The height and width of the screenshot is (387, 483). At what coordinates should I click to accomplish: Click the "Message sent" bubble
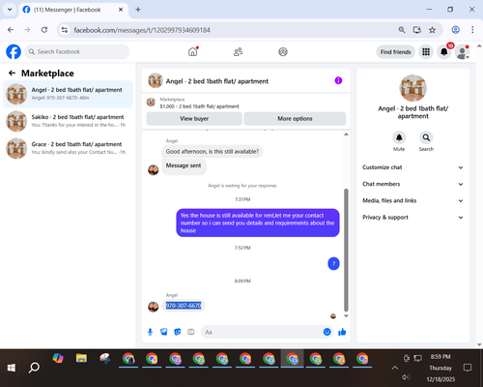[184, 165]
